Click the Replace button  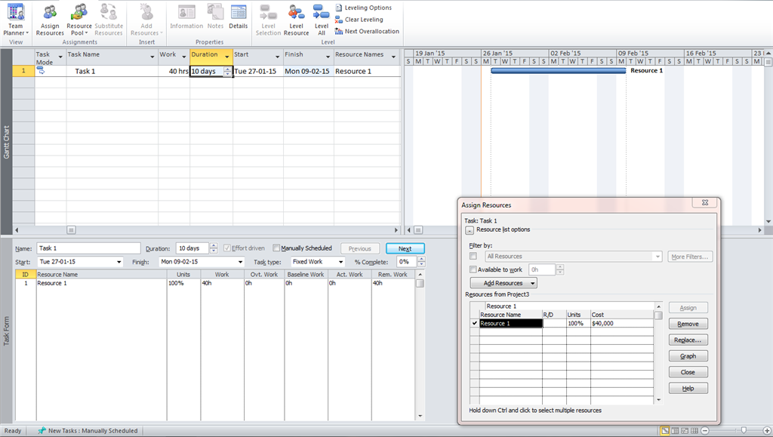[688, 340]
